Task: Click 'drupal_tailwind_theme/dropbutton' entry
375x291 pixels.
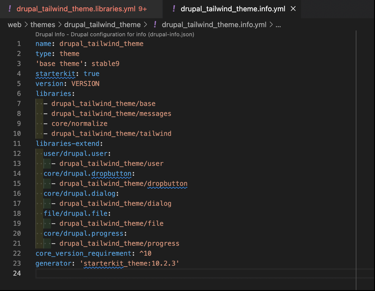Action: (123, 184)
